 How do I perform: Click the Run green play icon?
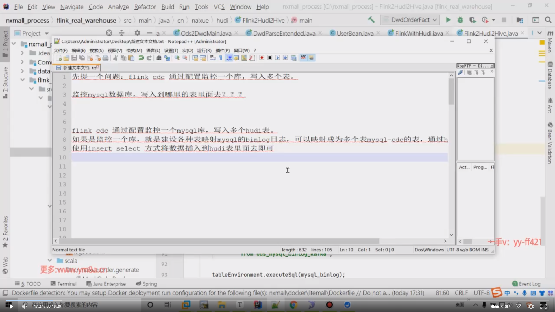(448, 20)
